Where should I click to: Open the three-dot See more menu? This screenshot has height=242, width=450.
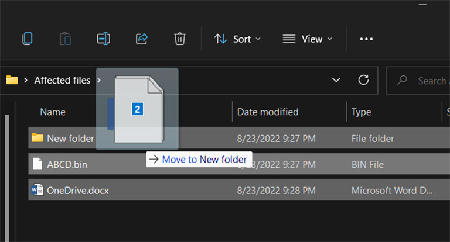[x=366, y=39]
